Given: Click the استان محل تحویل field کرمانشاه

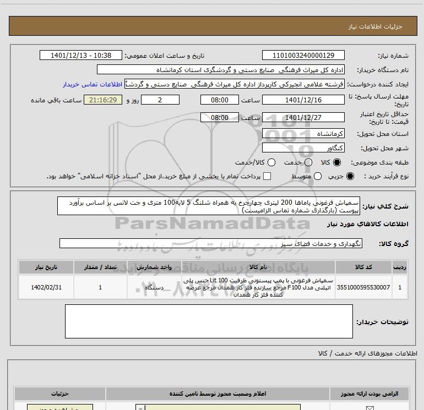Looking at the screenshot, I should [x=303, y=133].
